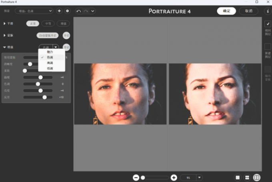Screen dimensions: 272x182
Task: Zoom out with the minus icon
Action: pos(136,178)
